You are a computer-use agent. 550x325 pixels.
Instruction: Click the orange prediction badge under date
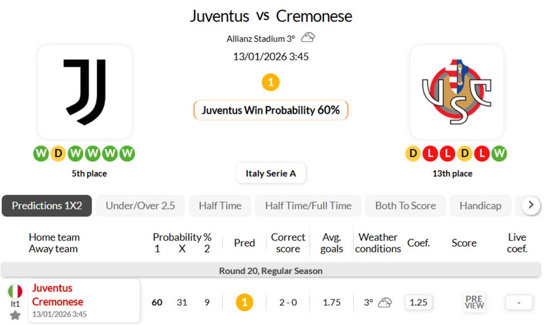(270, 82)
